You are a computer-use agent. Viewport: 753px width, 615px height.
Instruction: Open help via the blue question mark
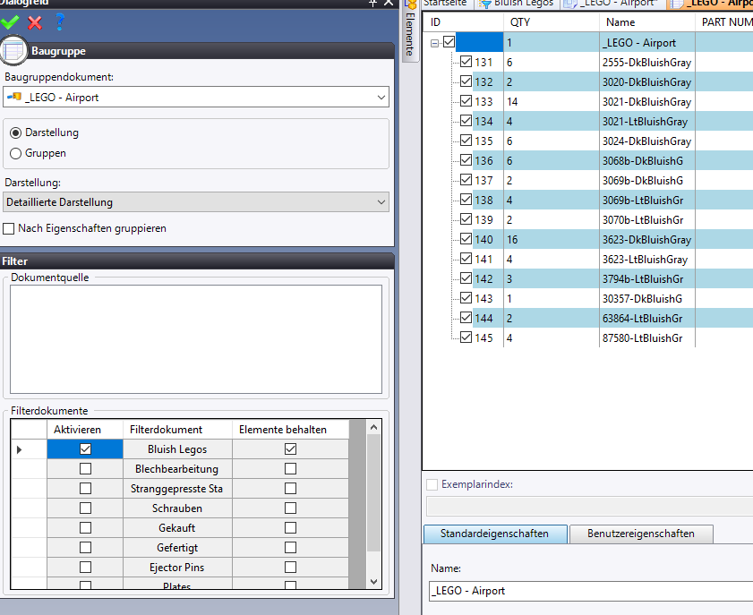tap(60, 21)
